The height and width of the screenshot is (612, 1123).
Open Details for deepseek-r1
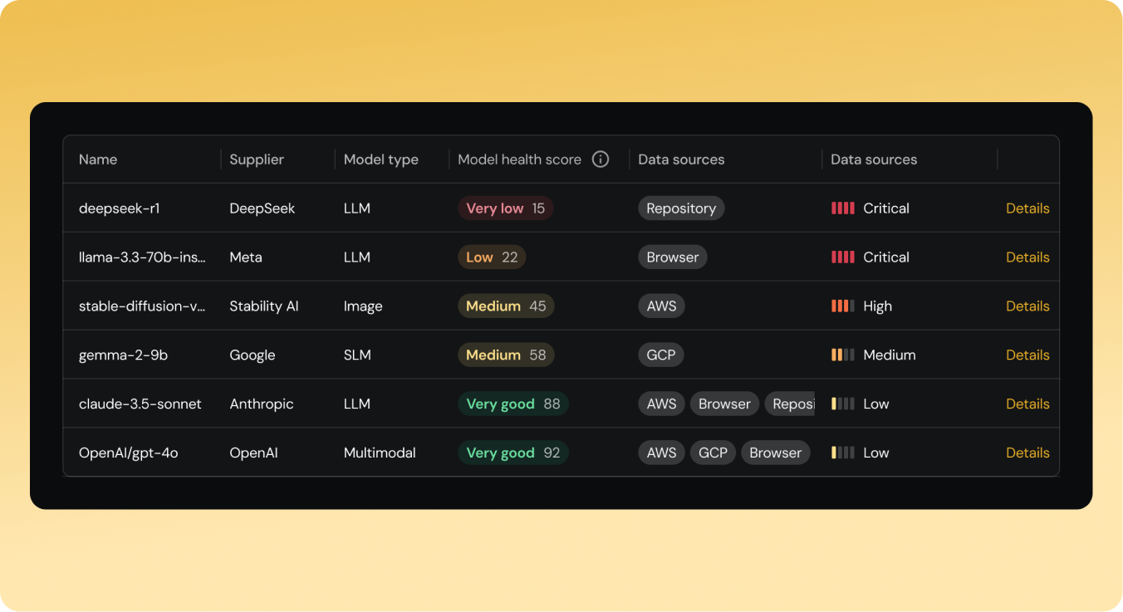click(x=1027, y=208)
